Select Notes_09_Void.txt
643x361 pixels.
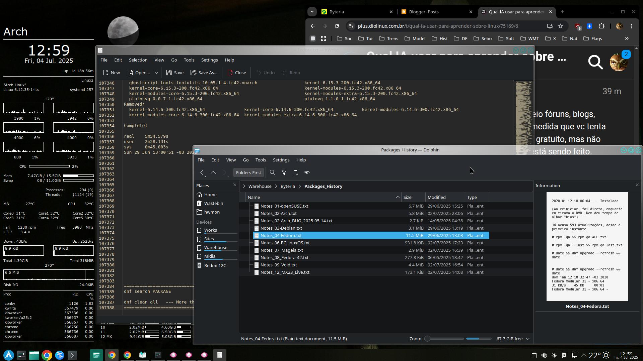coord(279,265)
